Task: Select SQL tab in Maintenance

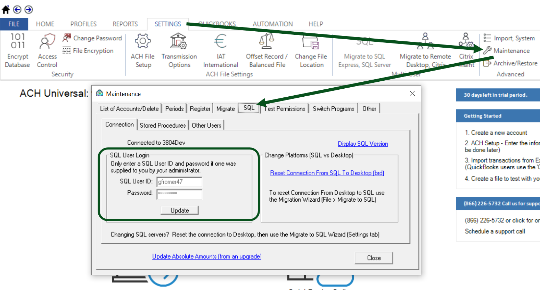Action: click(249, 108)
